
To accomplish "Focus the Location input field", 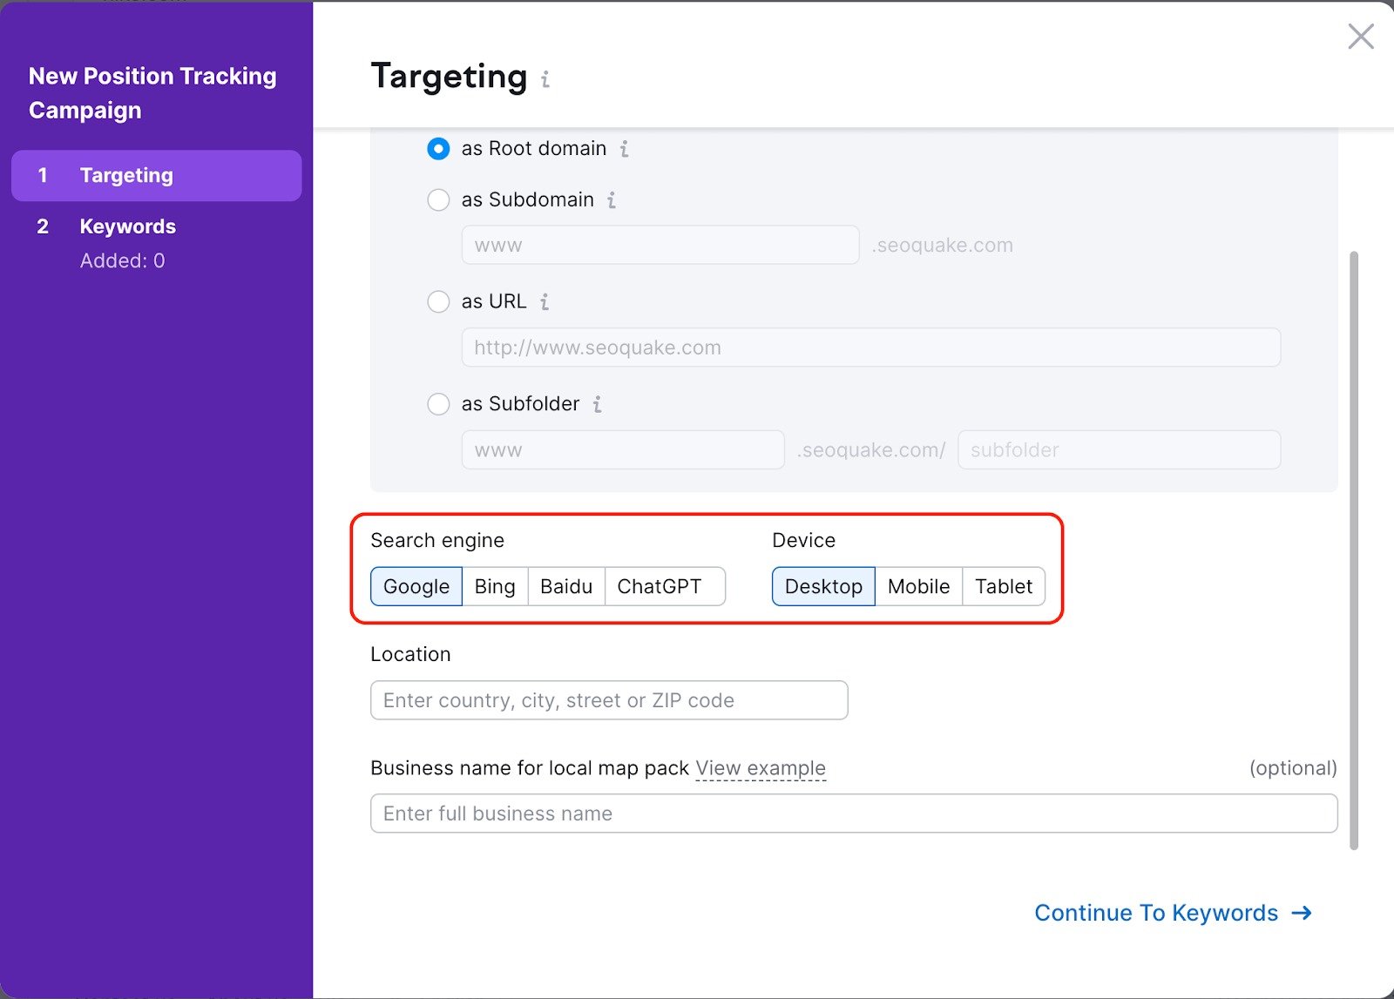I will pyautogui.click(x=609, y=700).
